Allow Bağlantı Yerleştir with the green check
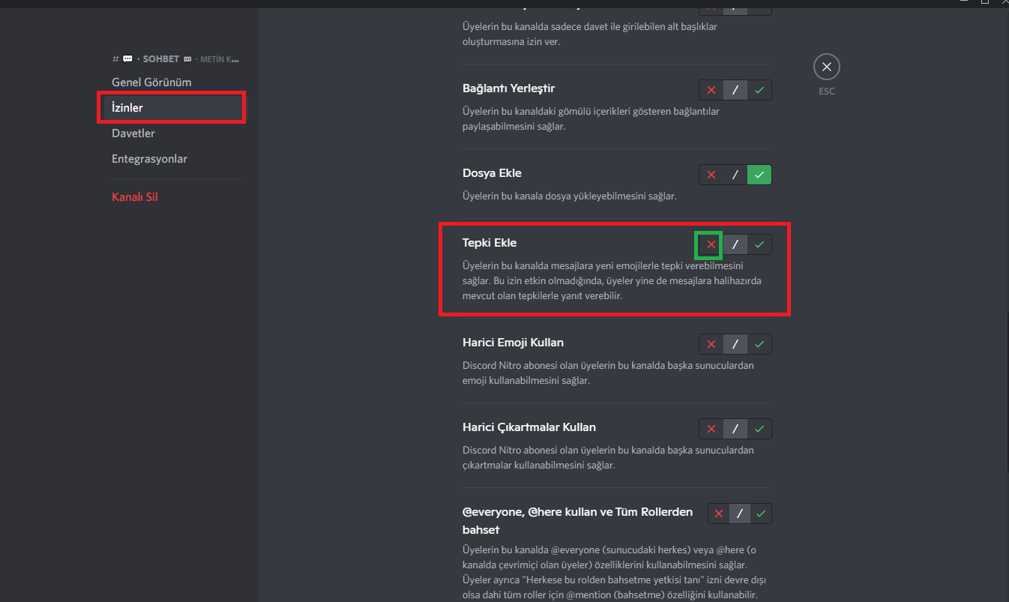The height and width of the screenshot is (602, 1009). click(x=759, y=90)
